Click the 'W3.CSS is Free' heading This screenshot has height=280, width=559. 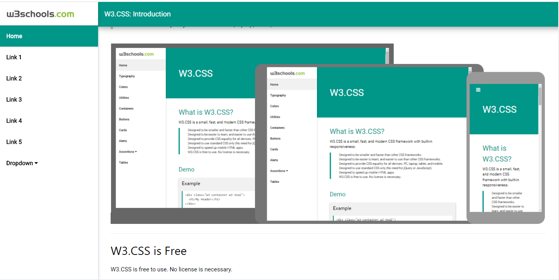pyautogui.click(x=149, y=251)
